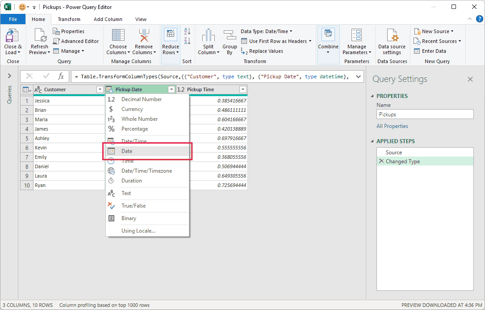Open the Customer column filter dropdown
This screenshot has width=485, height=310.
100,89
